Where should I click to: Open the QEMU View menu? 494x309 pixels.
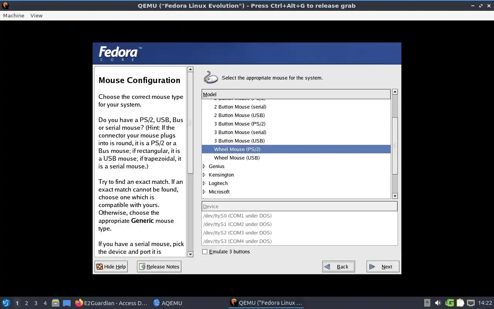tap(36, 15)
